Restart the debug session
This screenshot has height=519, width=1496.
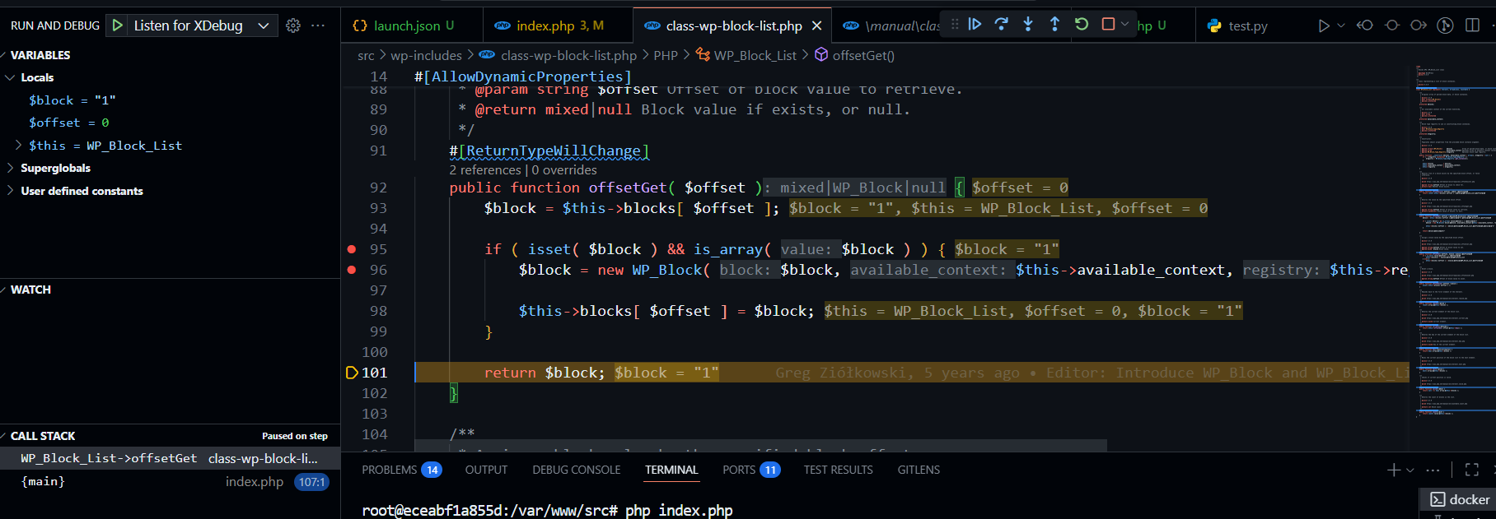pyautogui.click(x=1082, y=25)
